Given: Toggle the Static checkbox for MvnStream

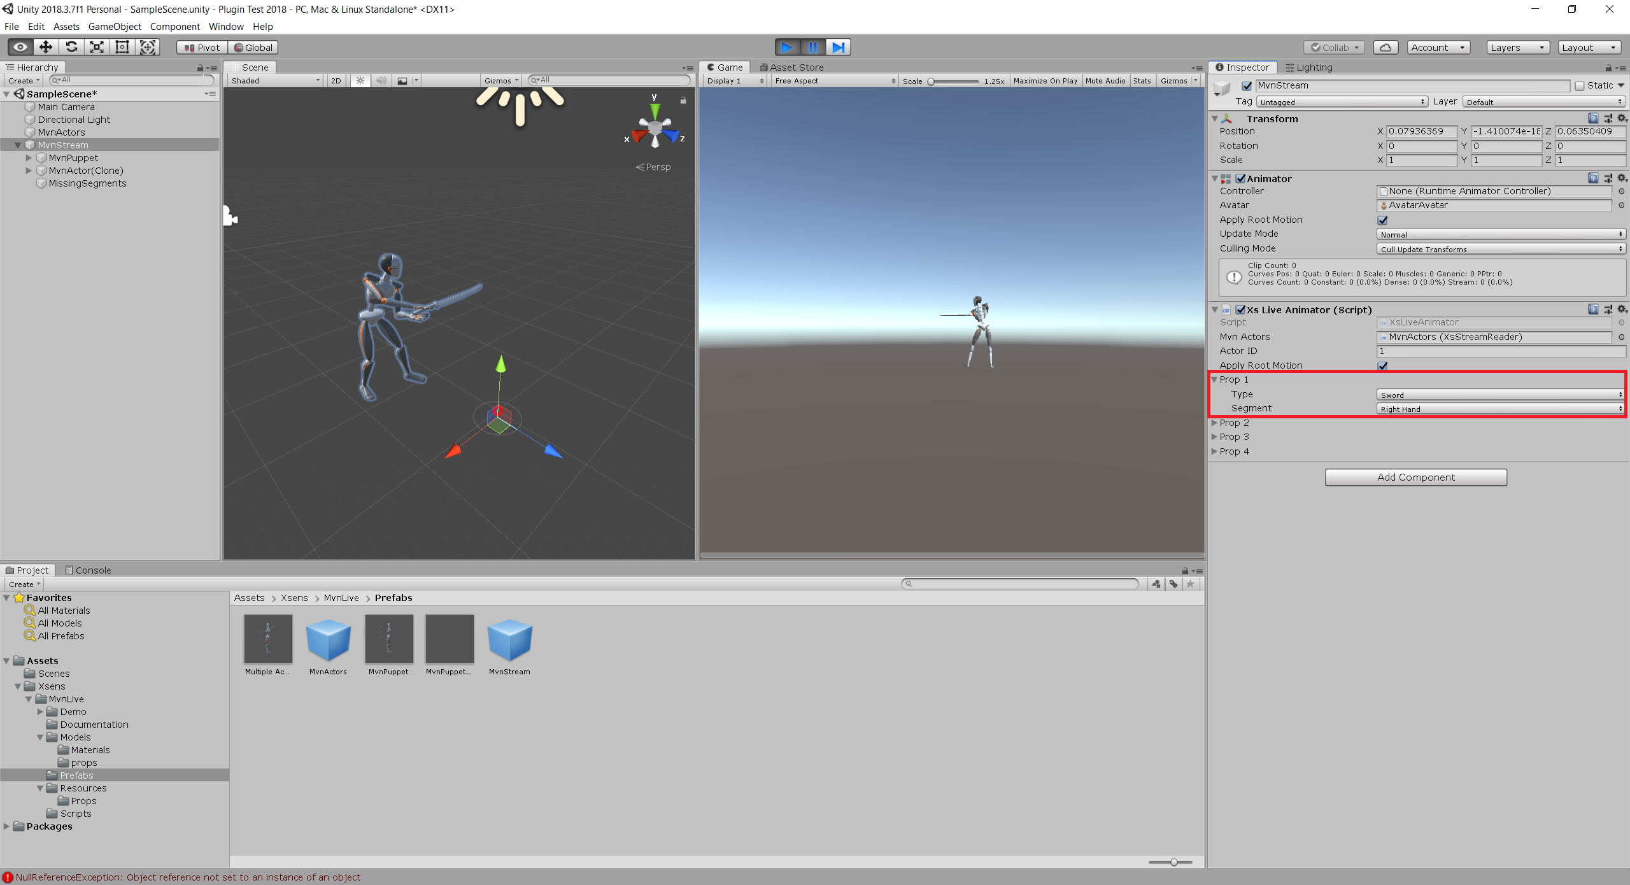Looking at the screenshot, I should click(x=1580, y=85).
